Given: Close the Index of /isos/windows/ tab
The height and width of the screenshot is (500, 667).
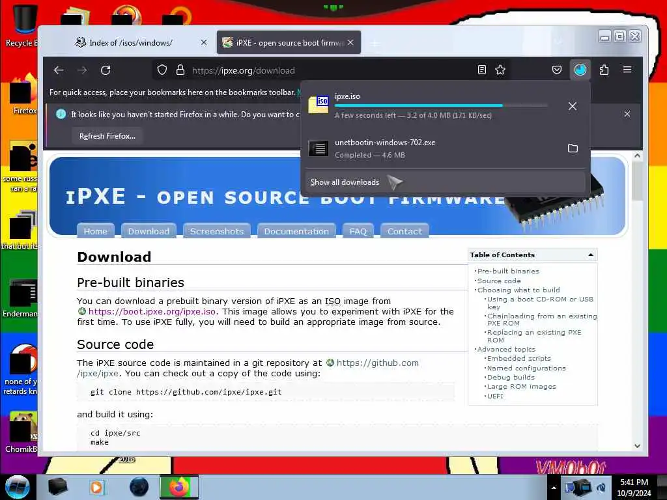Looking at the screenshot, I should pyautogui.click(x=204, y=42).
